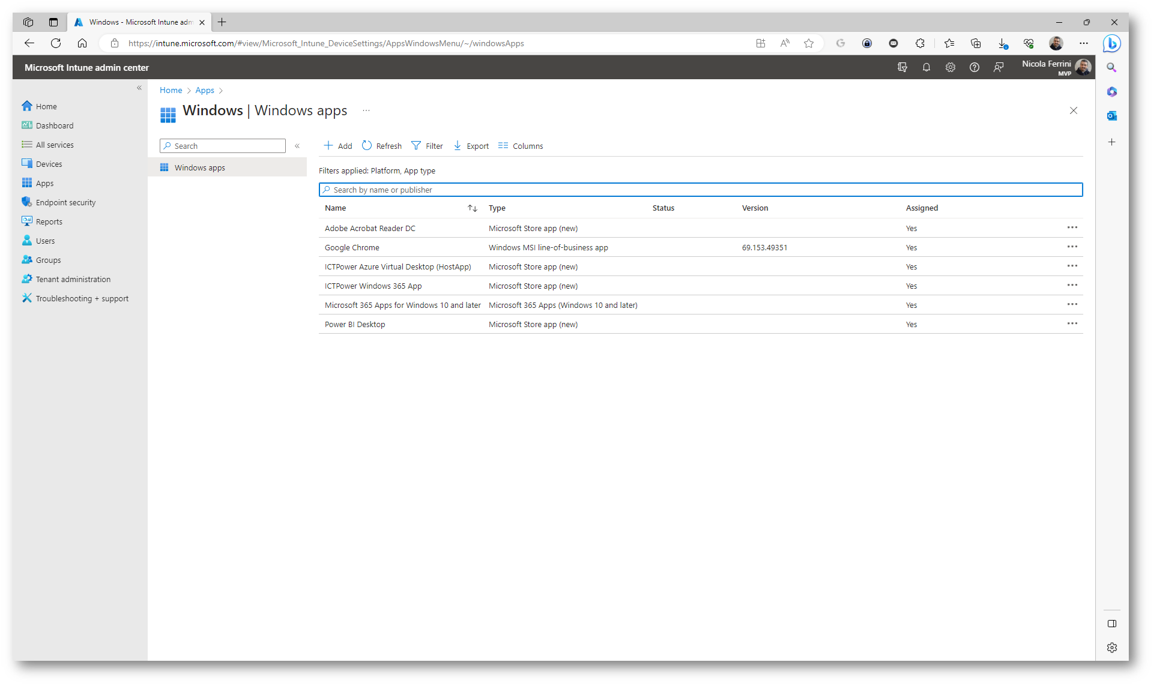The width and height of the screenshot is (1154, 686).
Task: Open Google Chrome app entry
Action: [352, 247]
